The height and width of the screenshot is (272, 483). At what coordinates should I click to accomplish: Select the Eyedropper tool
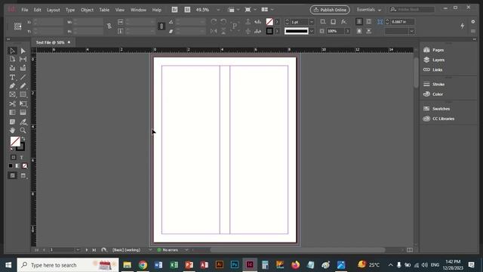(23, 122)
